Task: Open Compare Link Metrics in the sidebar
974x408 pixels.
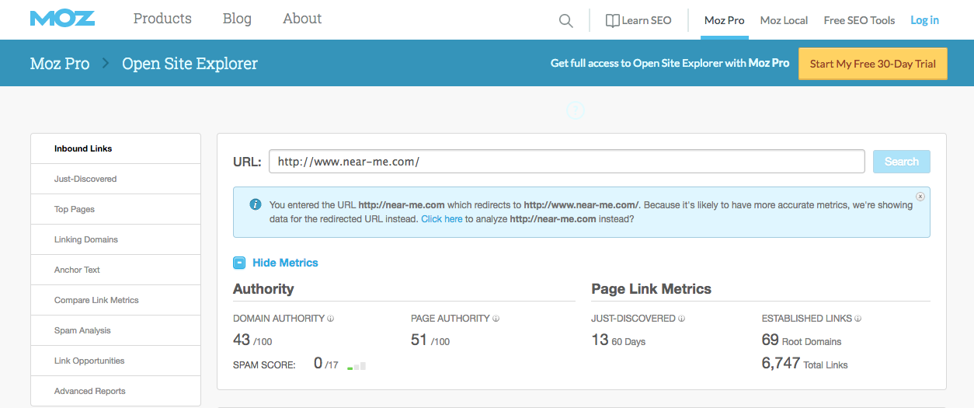Action: 116,300
